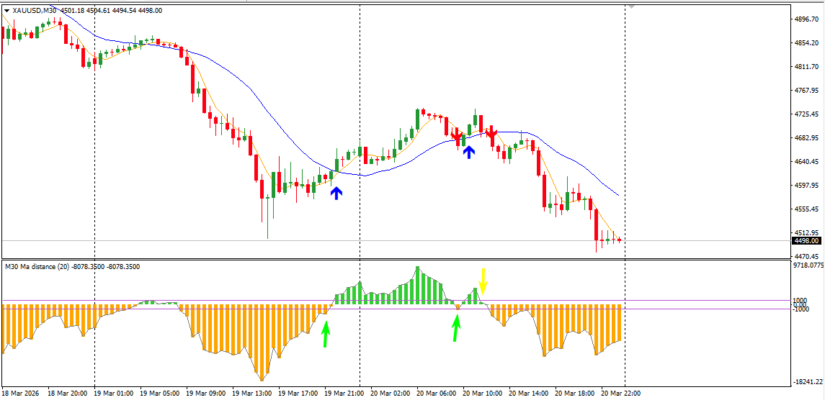Click the 4896.70 price scale label
Image resolution: width=825 pixels, height=400 pixels.
pyautogui.click(x=807, y=19)
